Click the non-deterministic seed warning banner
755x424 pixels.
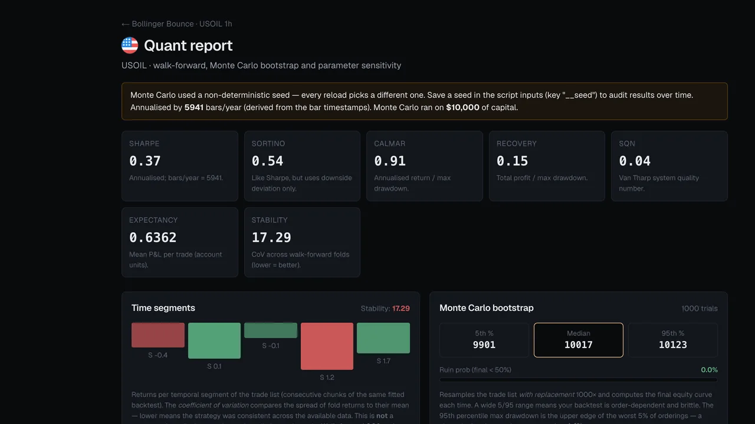tap(425, 101)
